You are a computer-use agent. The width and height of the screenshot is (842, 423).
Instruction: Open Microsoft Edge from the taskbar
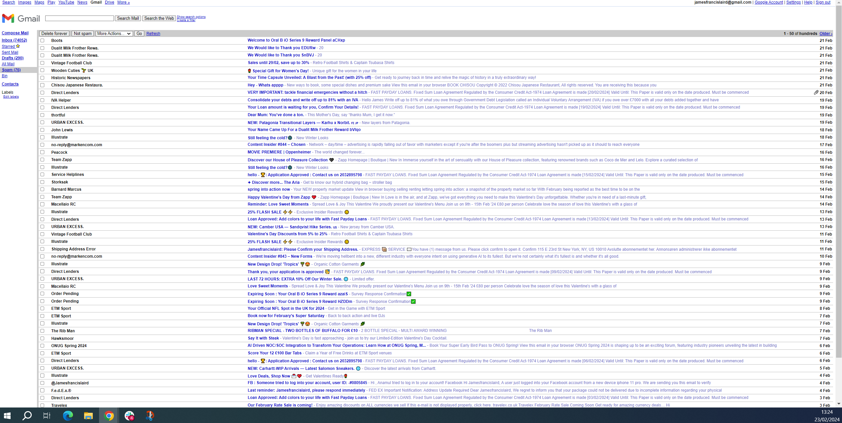[x=68, y=415]
